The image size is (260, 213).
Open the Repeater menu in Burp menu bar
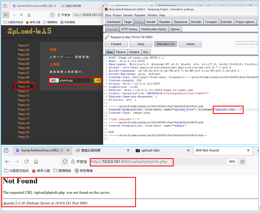click(x=140, y=15)
